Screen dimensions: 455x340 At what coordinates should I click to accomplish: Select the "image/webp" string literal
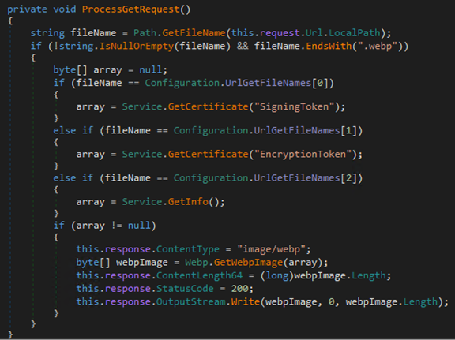[271, 249]
